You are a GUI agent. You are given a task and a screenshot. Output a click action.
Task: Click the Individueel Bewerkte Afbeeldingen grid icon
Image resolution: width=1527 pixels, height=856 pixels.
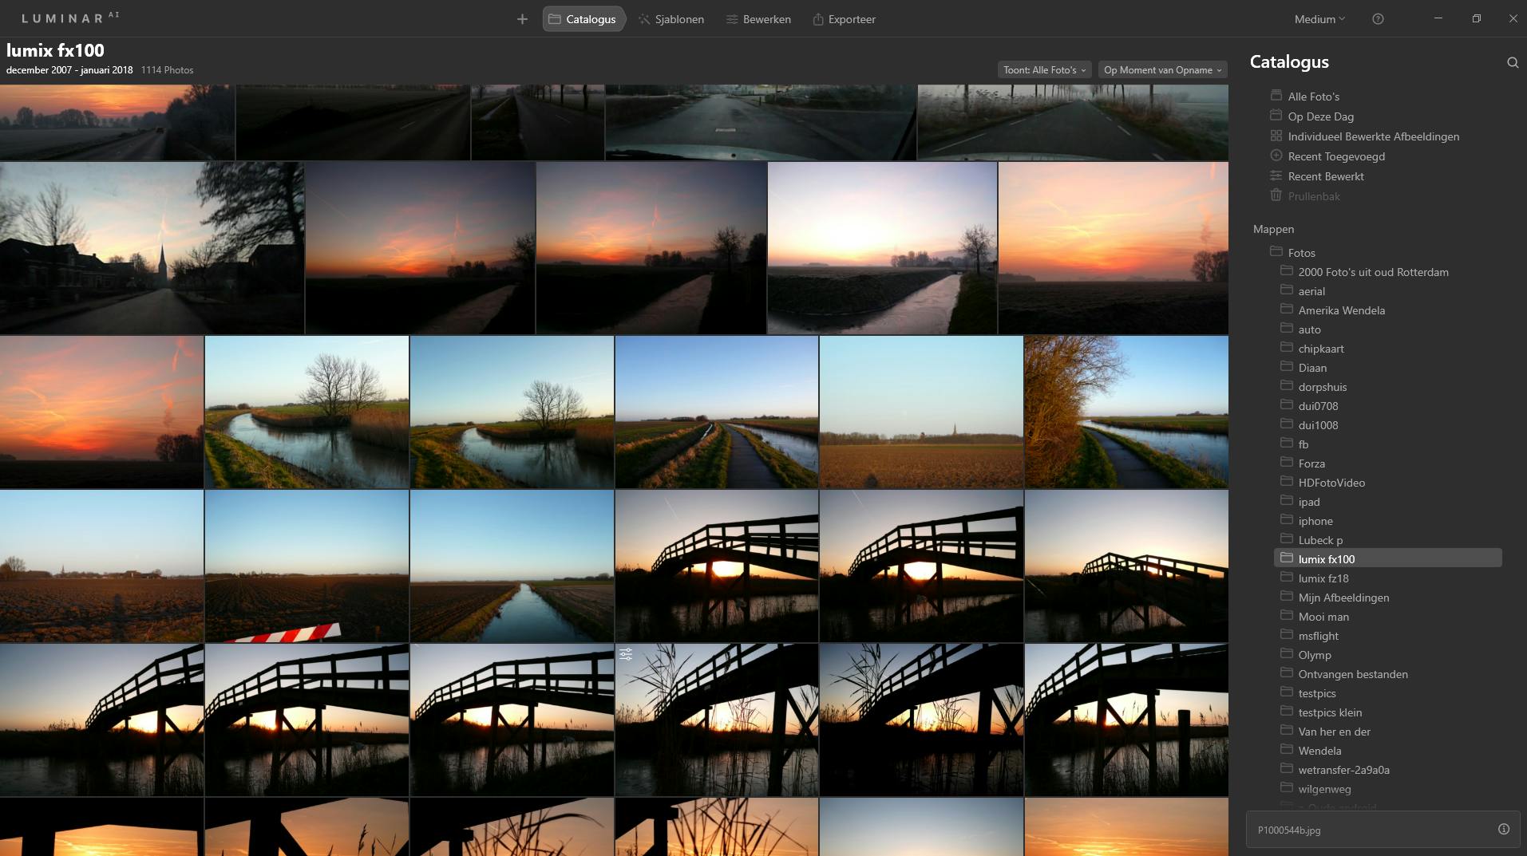(1276, 136)
